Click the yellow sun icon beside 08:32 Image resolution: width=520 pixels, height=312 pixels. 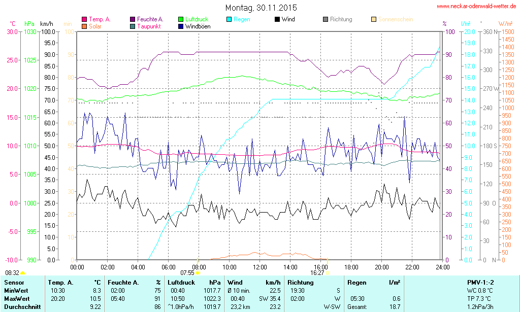(23, 273)
